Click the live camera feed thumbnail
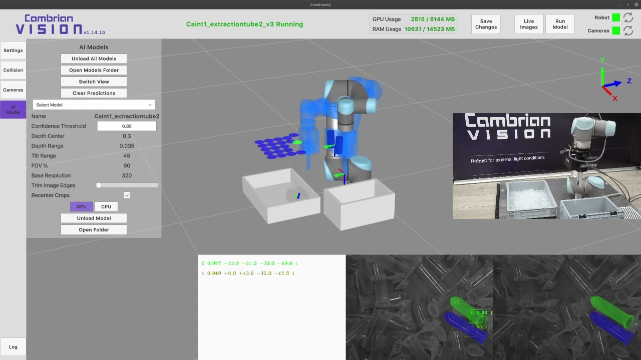641x360 pixels. tap(546, 166)
